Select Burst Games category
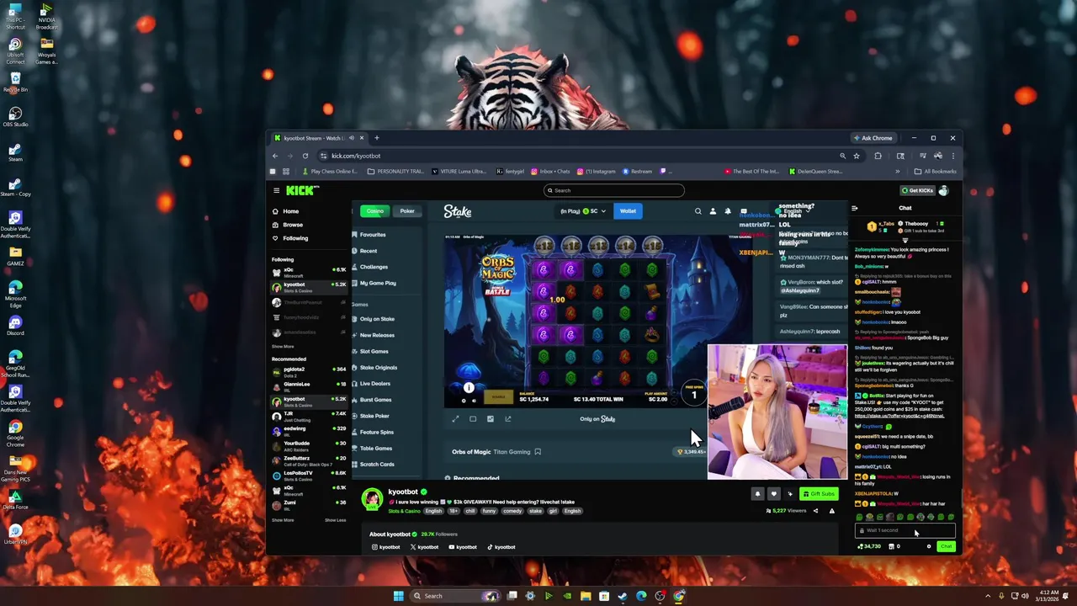The height and width of the screenshot is (606, 1077). click(375, 400)
